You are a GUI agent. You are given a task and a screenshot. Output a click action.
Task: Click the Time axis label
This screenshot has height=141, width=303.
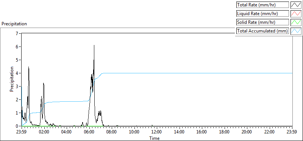pyautogui.click(x=154, y=138)
